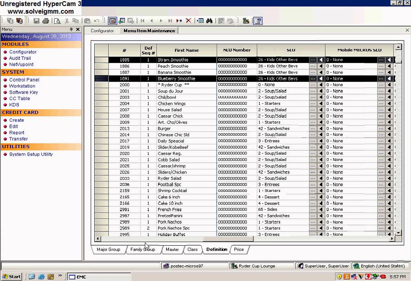This screenshot has height=281, width=411.
Task: Open Software Key link
Action: (x=23, y=92)
